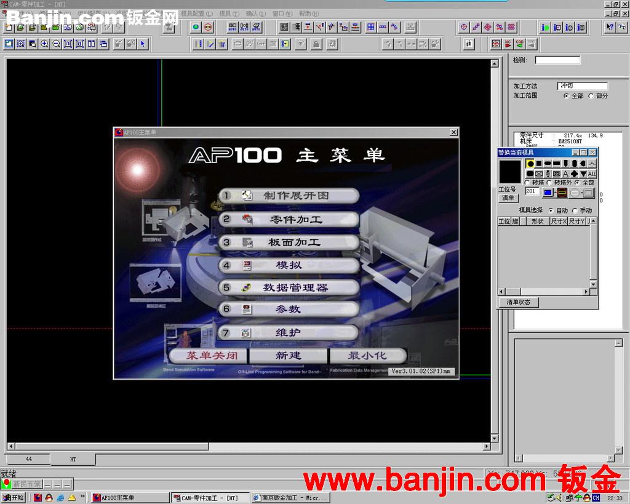Image resolution: width=630 pixels, height=504 pixels.
Task: Select 转塔 radio in tool dialog
Action: point(527,183)
